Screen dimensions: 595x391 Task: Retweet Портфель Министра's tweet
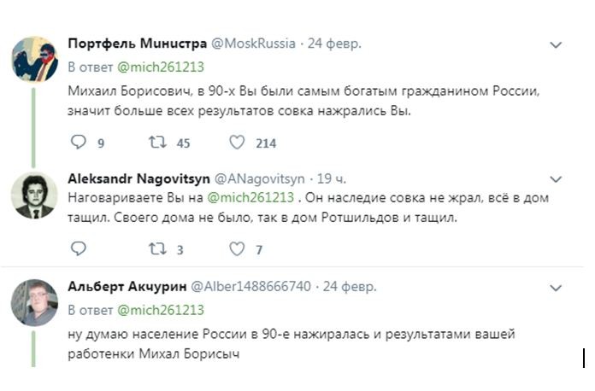157,143
